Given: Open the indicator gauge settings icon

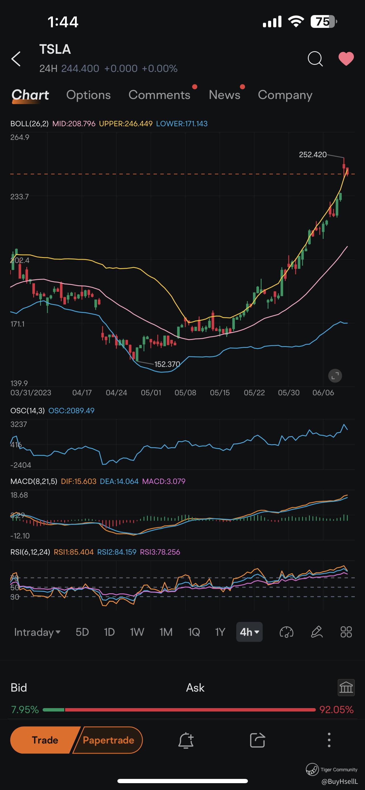Looking at the screenshot, I should [x=287, y=632].
